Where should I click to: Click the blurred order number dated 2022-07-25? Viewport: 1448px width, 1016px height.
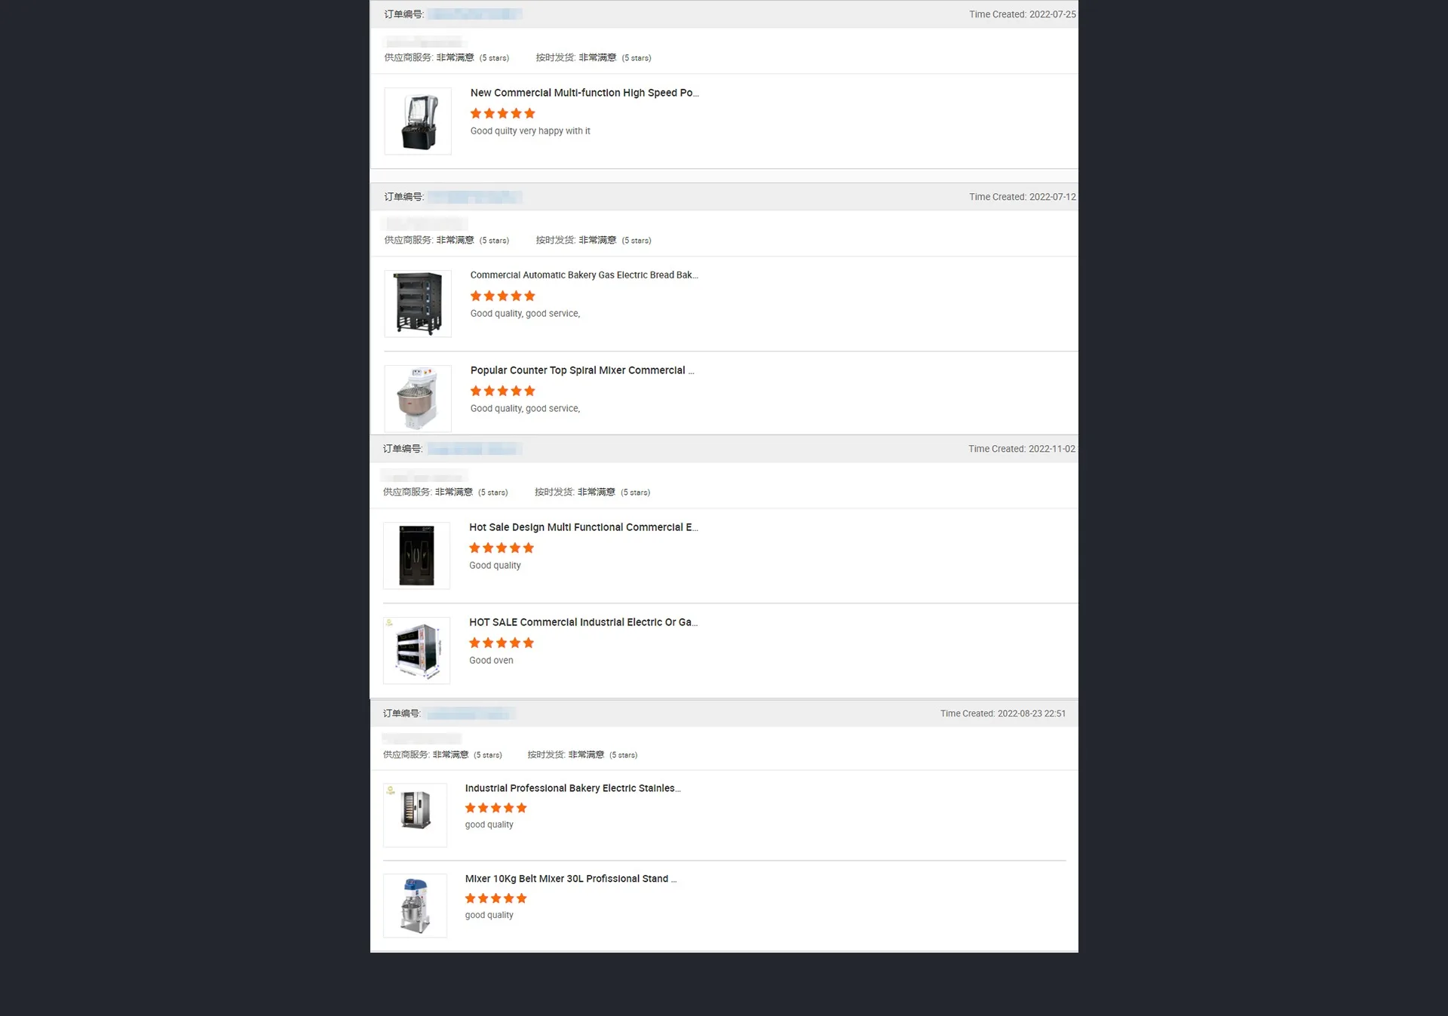click(475, 14)
